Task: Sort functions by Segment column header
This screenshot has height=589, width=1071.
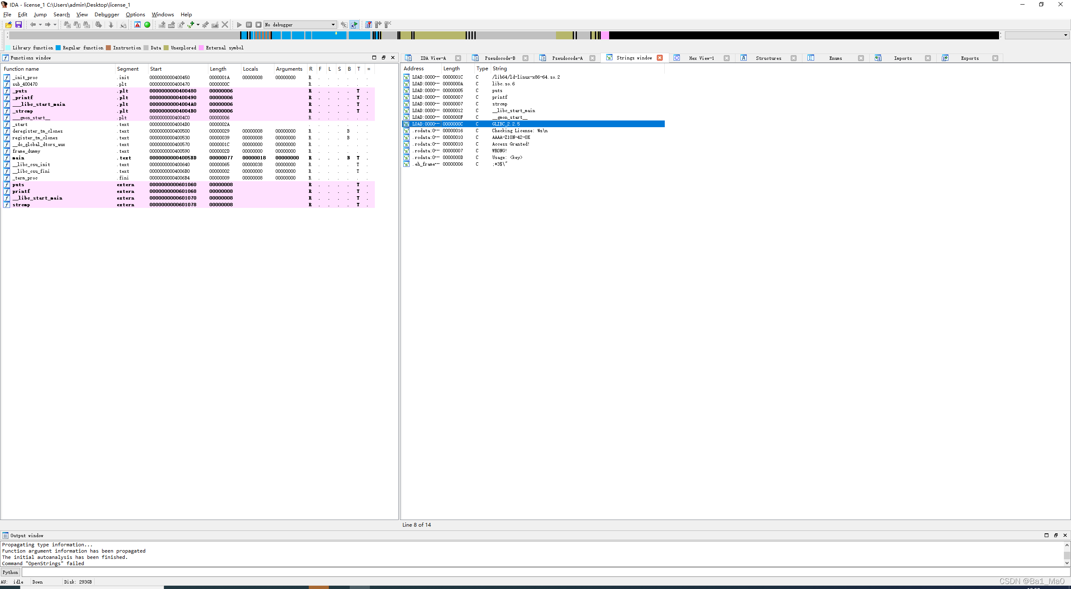Action: [128, 69]
